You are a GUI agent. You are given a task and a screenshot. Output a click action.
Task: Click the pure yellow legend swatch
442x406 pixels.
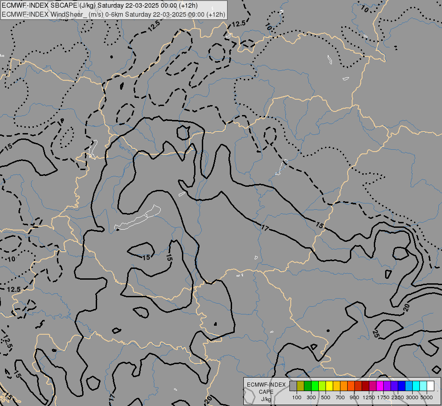click(329, 386)
